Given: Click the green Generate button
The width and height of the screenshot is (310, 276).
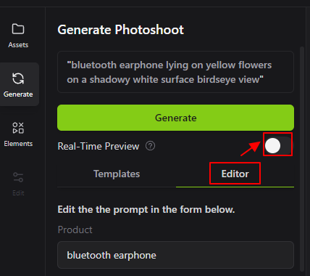Looking at the screenshot, I should pos(175,118).
